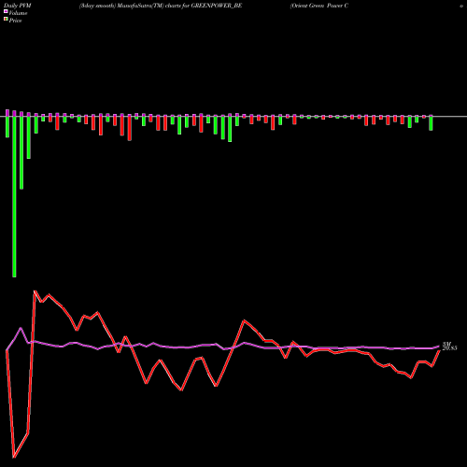The width and height of the screenshot is (467, 467).
Task: Click the tallest green volume bar
Action: tap(14, 196)
